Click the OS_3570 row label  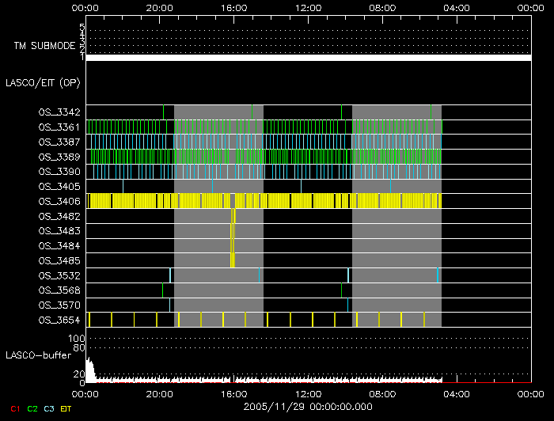[x=59, y=305]
